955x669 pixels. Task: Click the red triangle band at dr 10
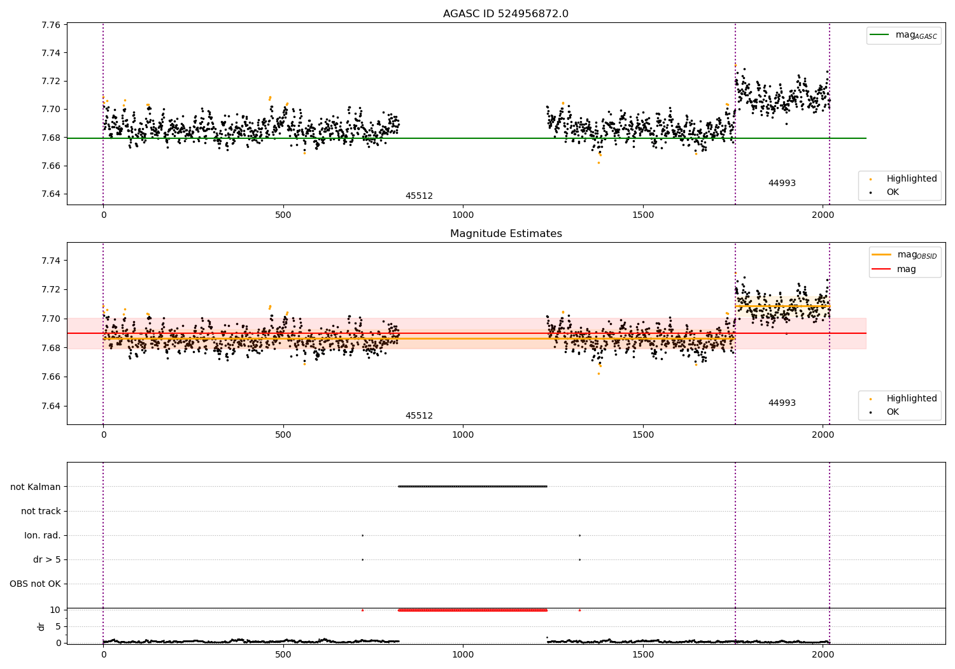click(x=472, y=610)
